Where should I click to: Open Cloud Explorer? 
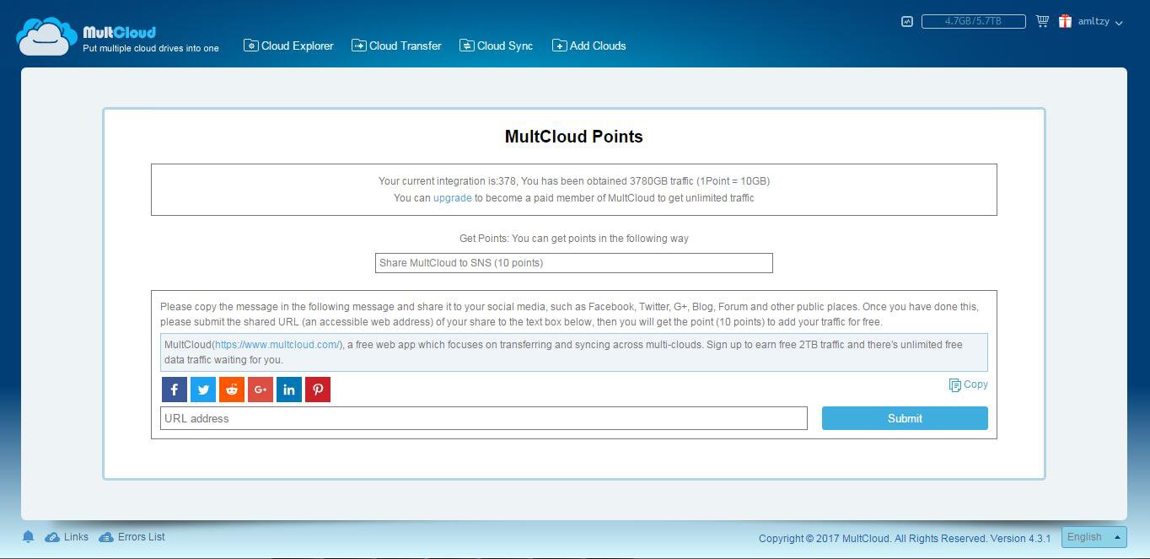[x=288, y=46]
